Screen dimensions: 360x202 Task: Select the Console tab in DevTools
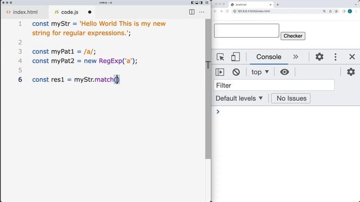pos(269,57)
